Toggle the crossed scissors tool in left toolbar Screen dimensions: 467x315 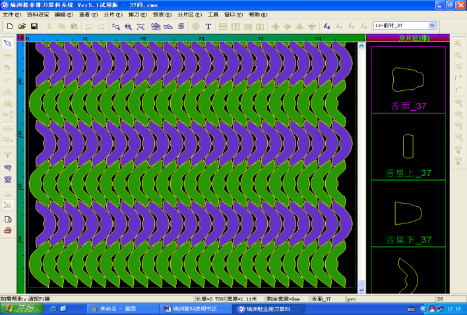[x=8, y=205]
